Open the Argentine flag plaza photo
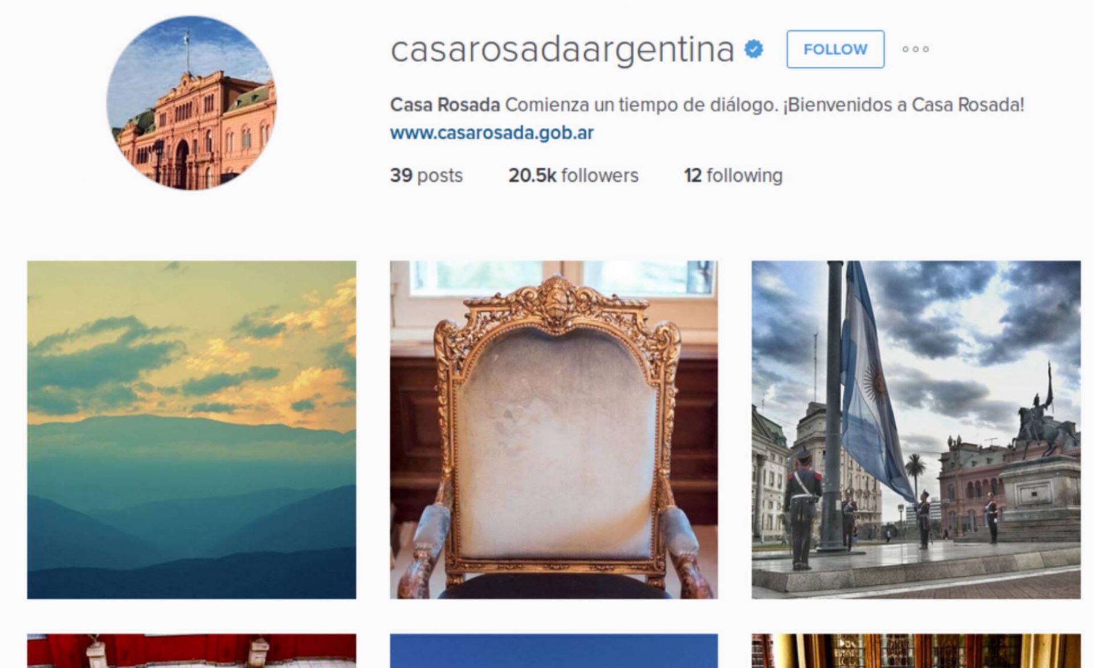The width and height of the screenshot is (1094, 668). [x=916, y=430]
